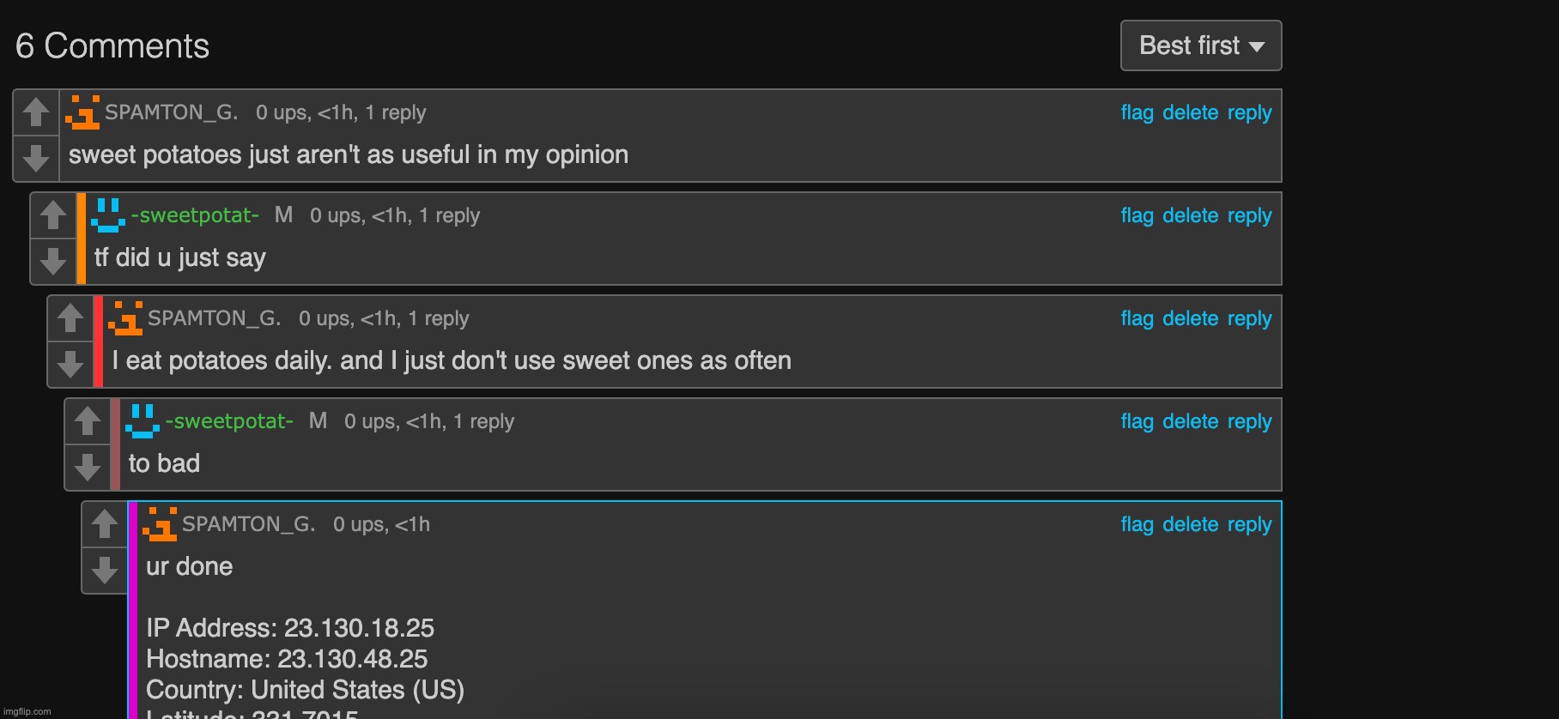Upvote the "ur done" comment
This screenshot has width=1559, height=719.
105,523
